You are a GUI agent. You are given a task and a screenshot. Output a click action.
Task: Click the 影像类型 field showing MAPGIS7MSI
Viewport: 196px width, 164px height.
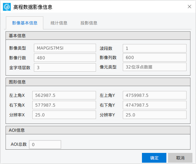point(65,48)
